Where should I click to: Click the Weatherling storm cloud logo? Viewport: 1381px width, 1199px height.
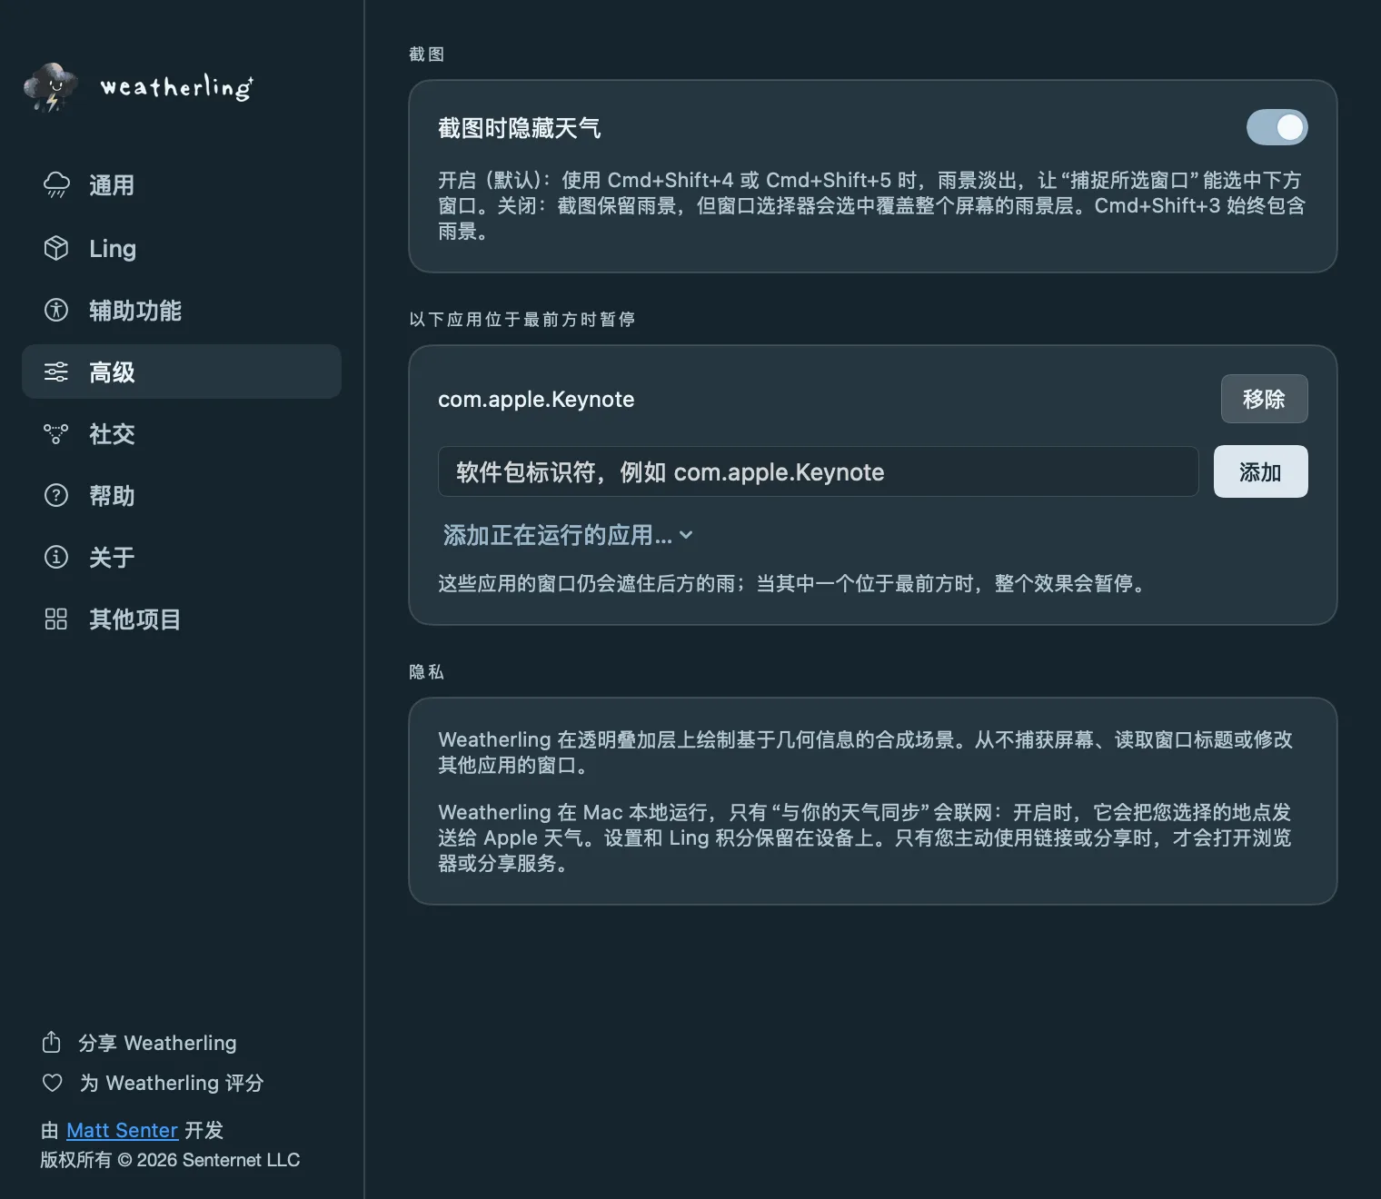pos(51,87)
